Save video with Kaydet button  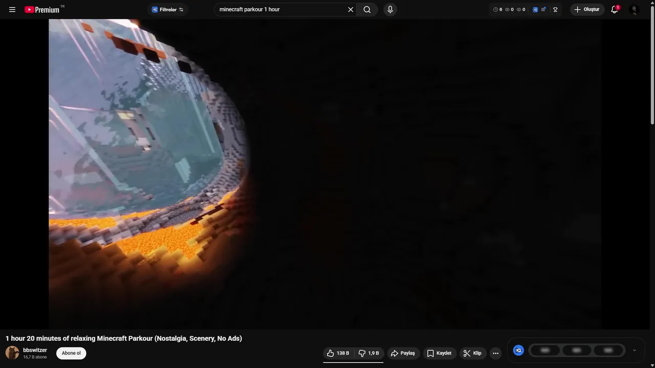pyautogui.click(x=439, y=353)
